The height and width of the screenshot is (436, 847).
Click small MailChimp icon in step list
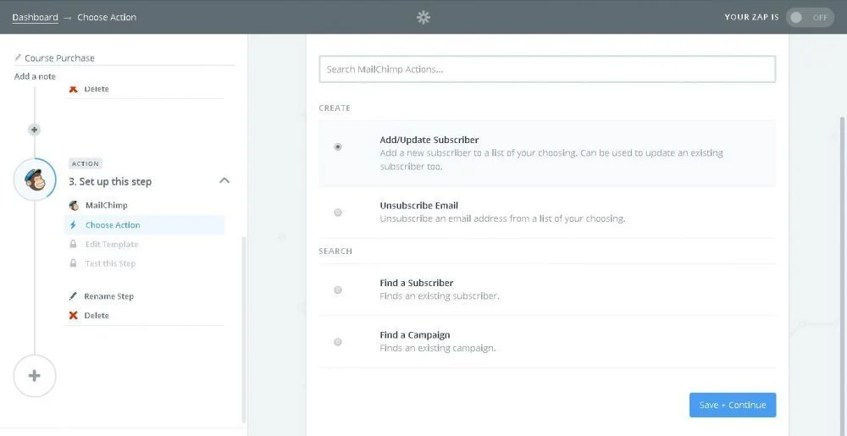tap(74, 205)
